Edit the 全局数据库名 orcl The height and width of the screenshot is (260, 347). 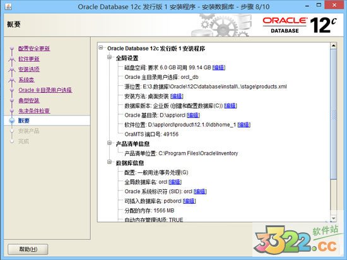point(175,182)
